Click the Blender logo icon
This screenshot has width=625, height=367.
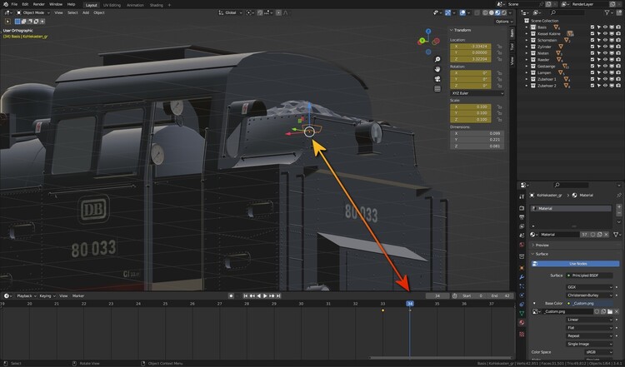pos(4,4)
